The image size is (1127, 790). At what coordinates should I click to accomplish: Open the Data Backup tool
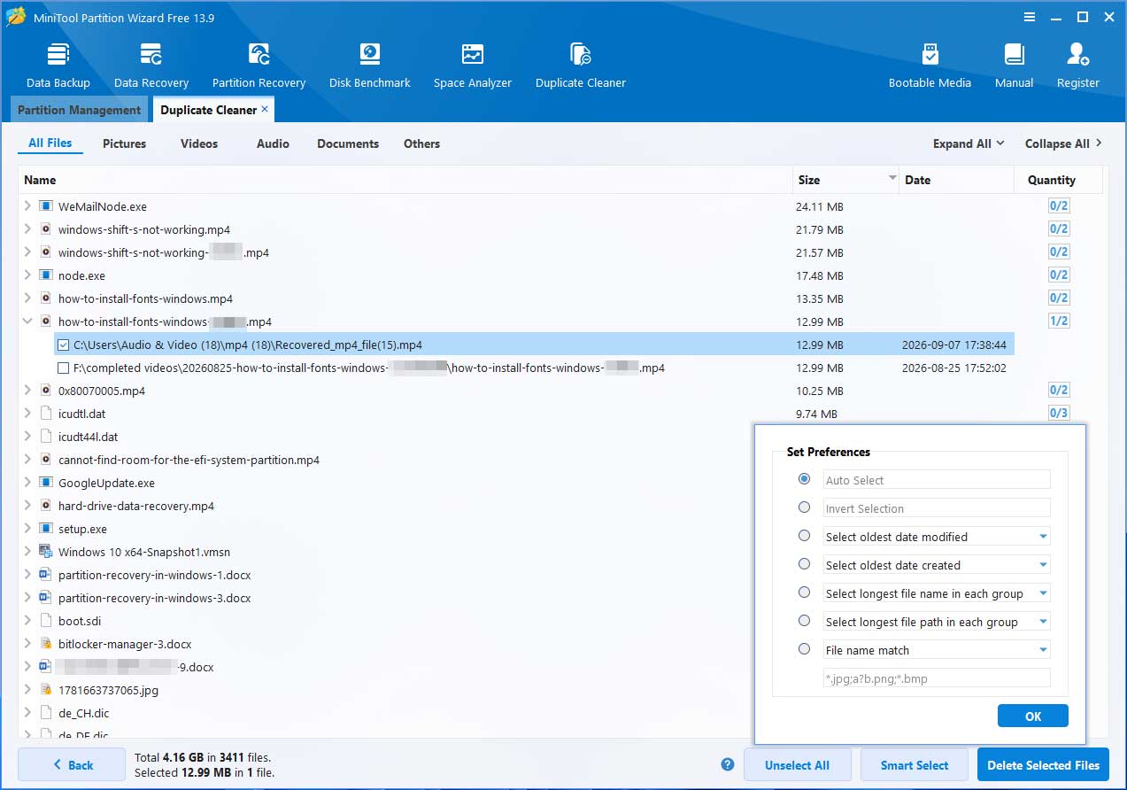(58, 65)
